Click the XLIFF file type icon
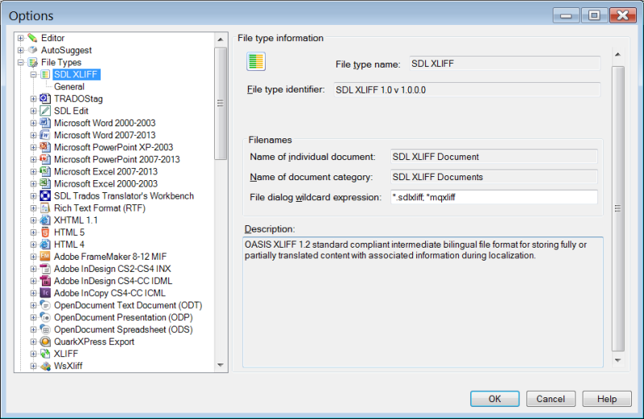The height and width of the screenshot is (419, 644). tap(45, 354)
